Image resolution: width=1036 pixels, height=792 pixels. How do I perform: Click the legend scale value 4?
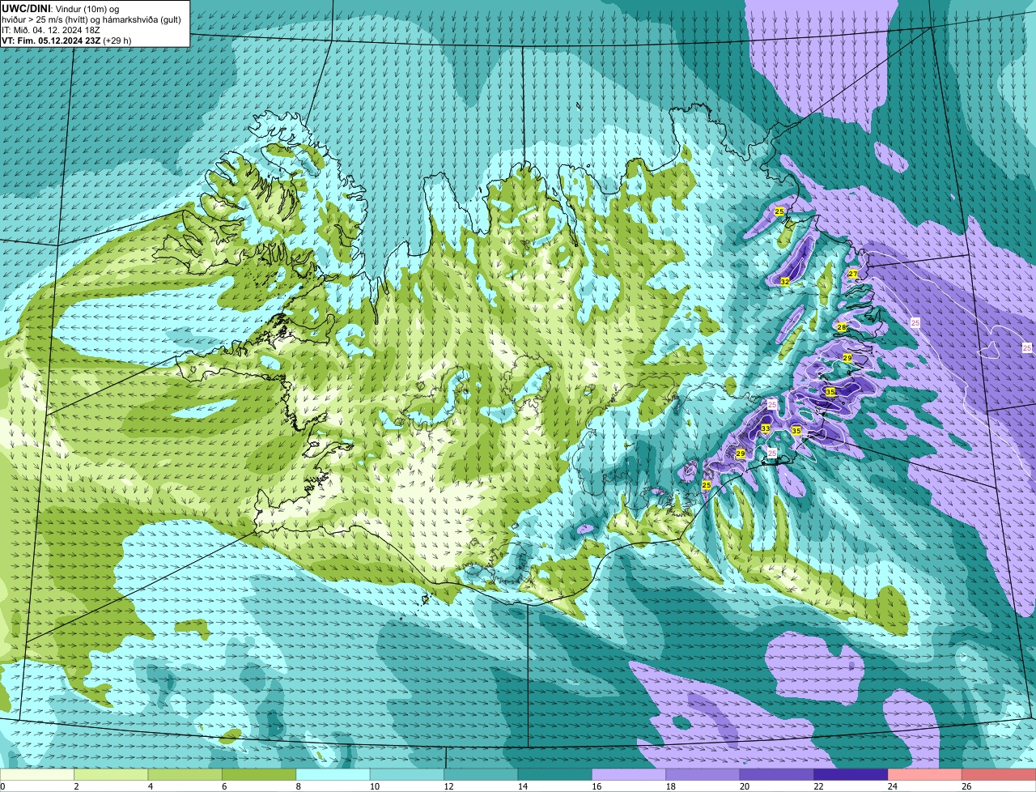(150, 786)
